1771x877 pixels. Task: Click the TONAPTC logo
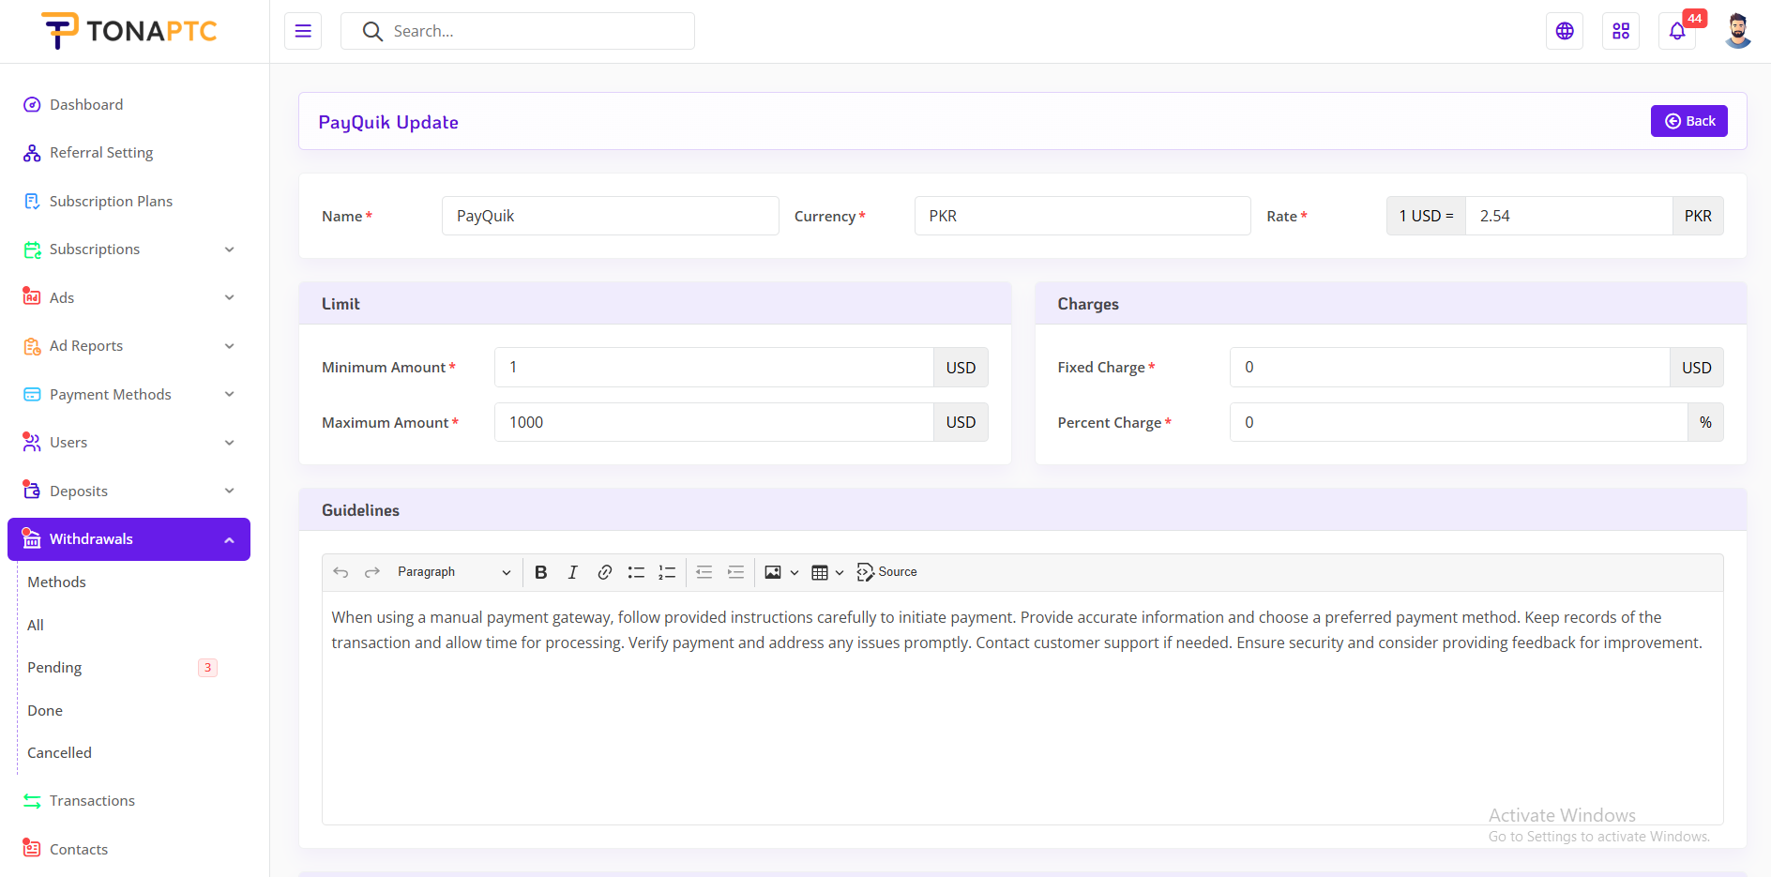pyautogui.click(x=129, y=31)
